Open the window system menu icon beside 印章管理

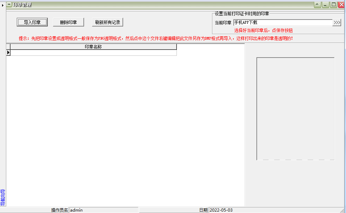pos(9,5)
